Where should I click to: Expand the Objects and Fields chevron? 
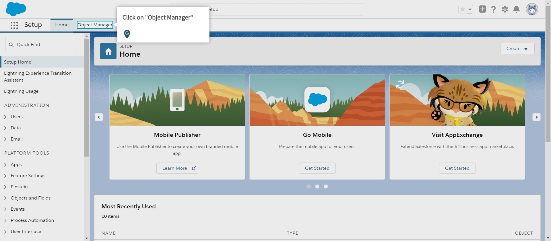(x=5, y=198)
